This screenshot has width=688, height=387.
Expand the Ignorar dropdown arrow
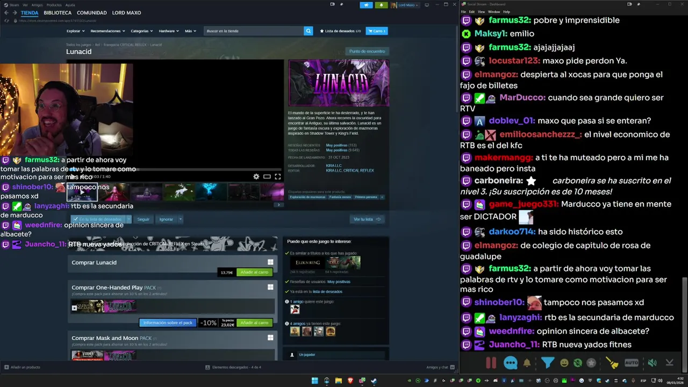(x=181, y=219)
